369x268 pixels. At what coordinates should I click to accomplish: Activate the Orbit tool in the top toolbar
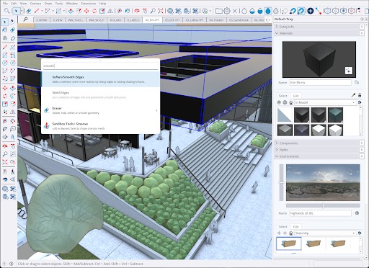[x=137, y=11]
